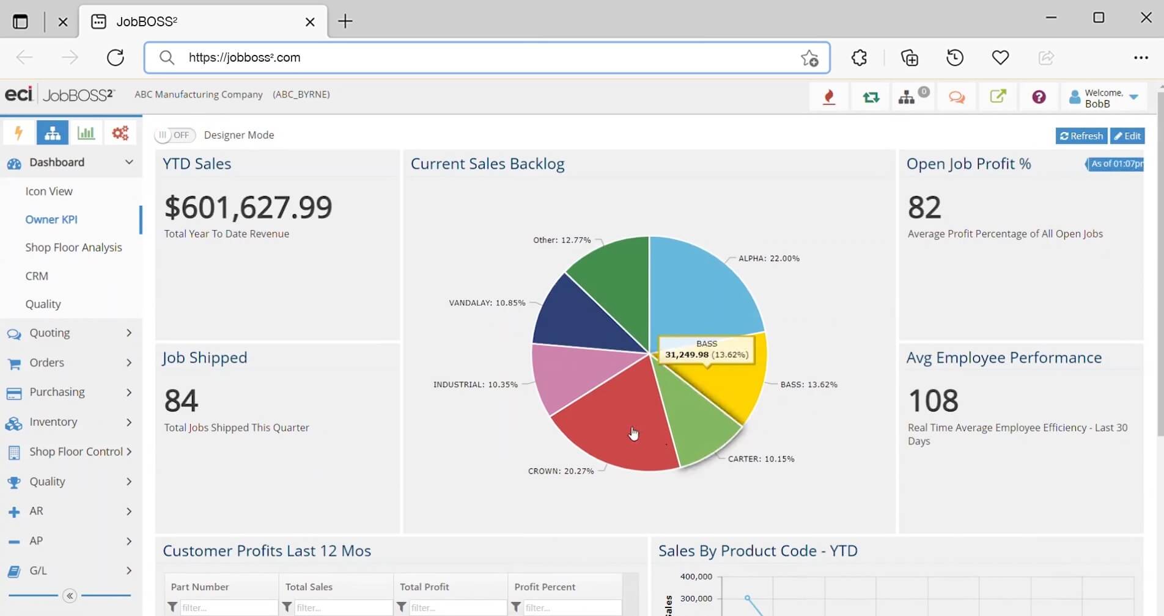
Task: Select Owner KPI in the sidebar
Action: click(51, 219)
